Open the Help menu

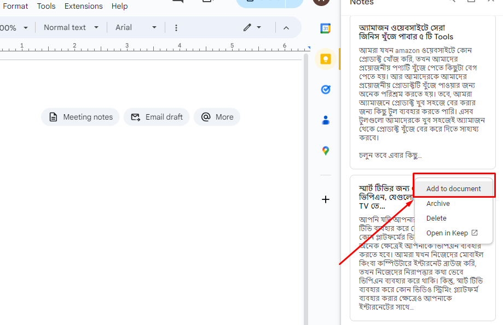click(x=119, y=6)
